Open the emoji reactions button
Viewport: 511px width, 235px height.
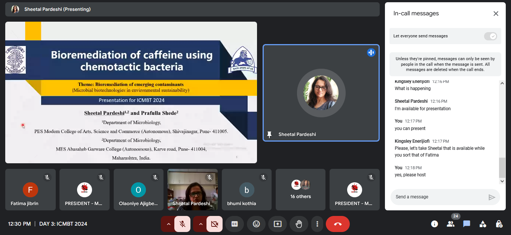pyautogui.click(x=256, y=224)
